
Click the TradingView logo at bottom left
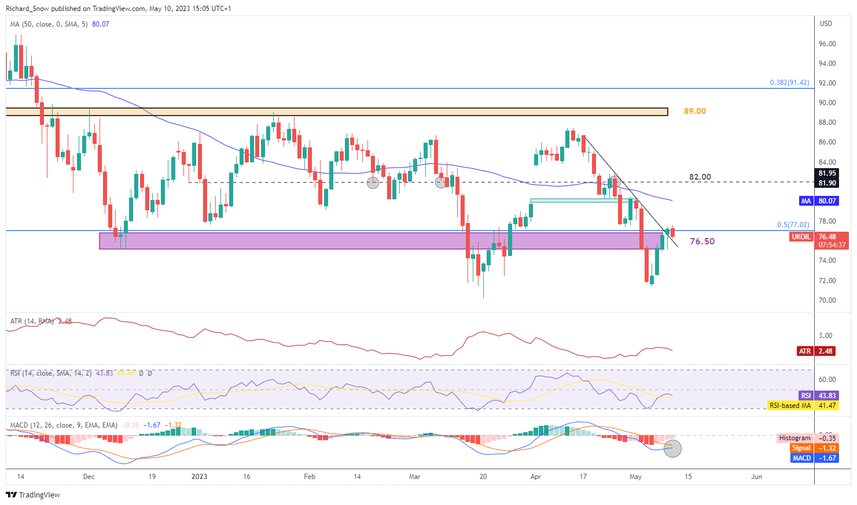pos(33,495)
